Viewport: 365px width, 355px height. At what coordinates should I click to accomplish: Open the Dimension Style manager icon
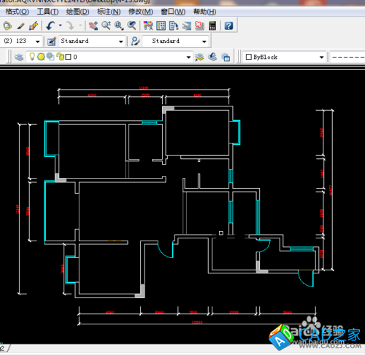[x=52, y=41]
